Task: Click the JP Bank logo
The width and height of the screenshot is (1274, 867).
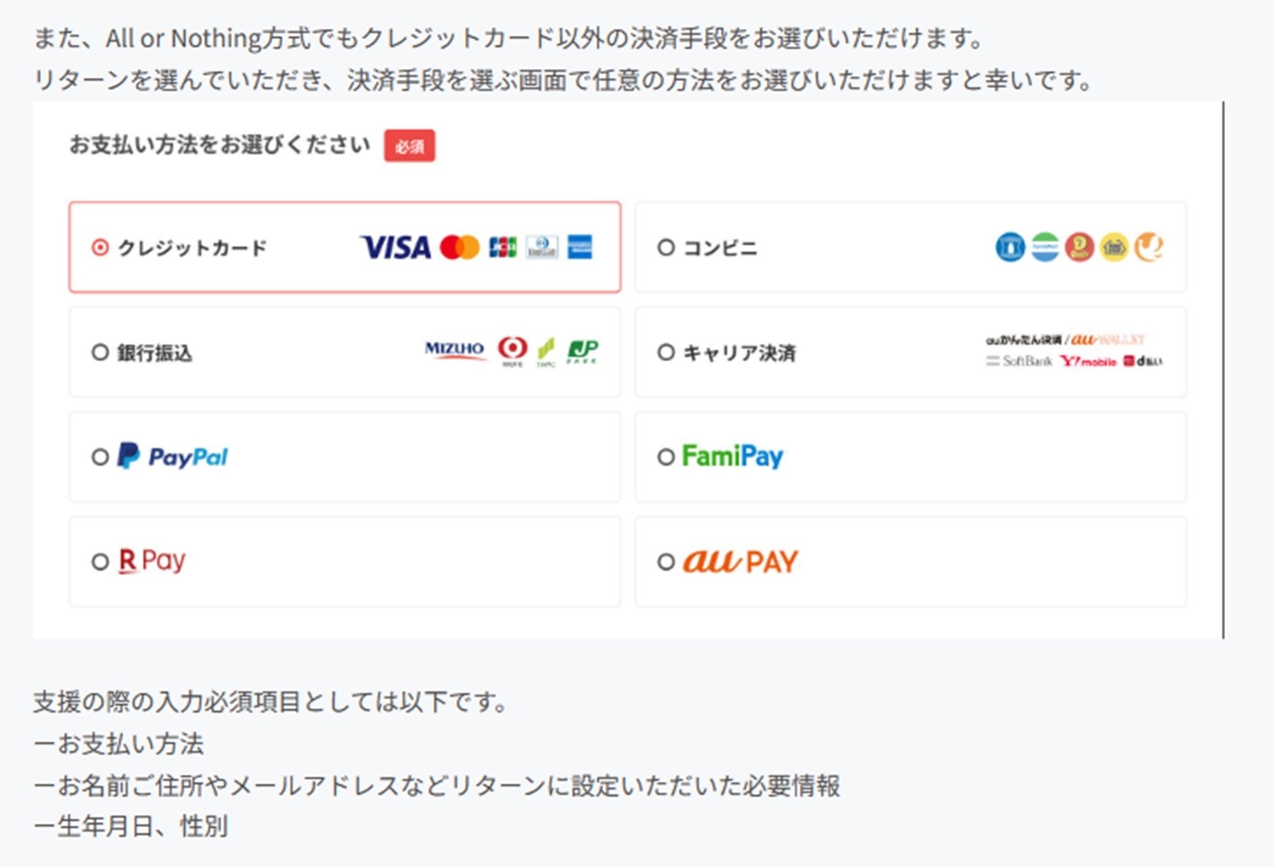Action: click(x=583, y=351)
